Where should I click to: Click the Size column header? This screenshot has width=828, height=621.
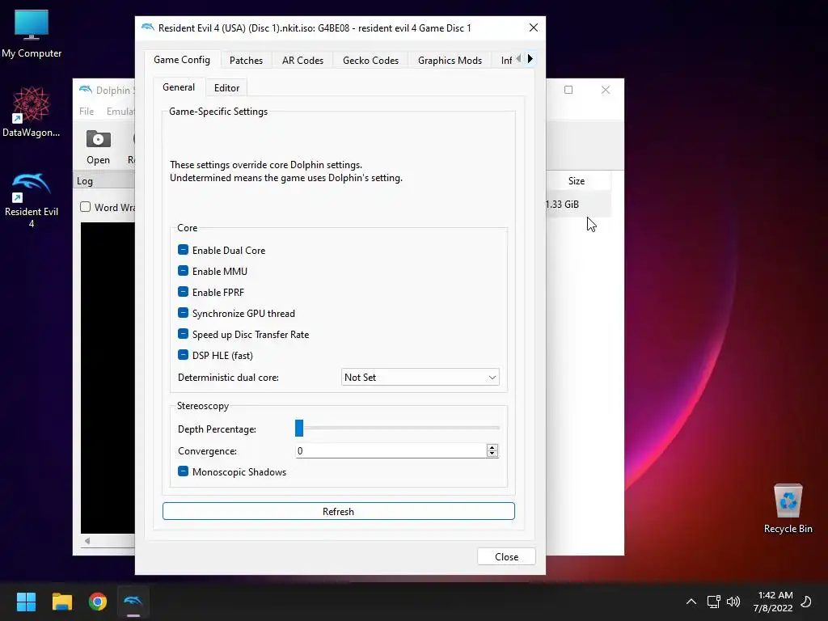point(577,180)
